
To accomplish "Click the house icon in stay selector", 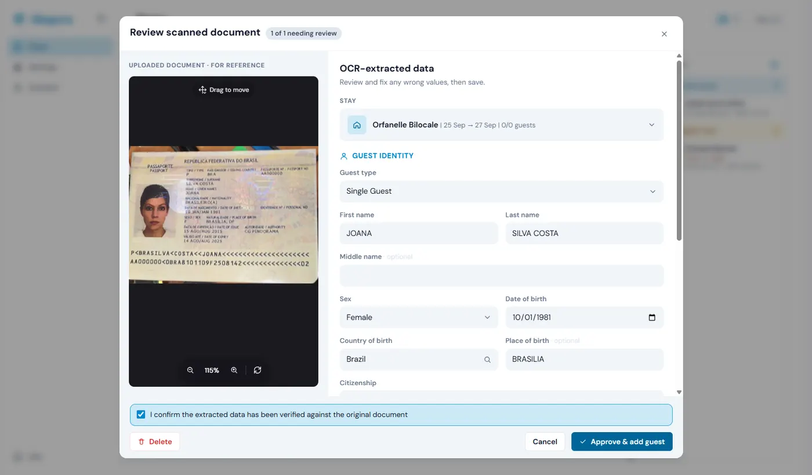I will click(357, 125).
